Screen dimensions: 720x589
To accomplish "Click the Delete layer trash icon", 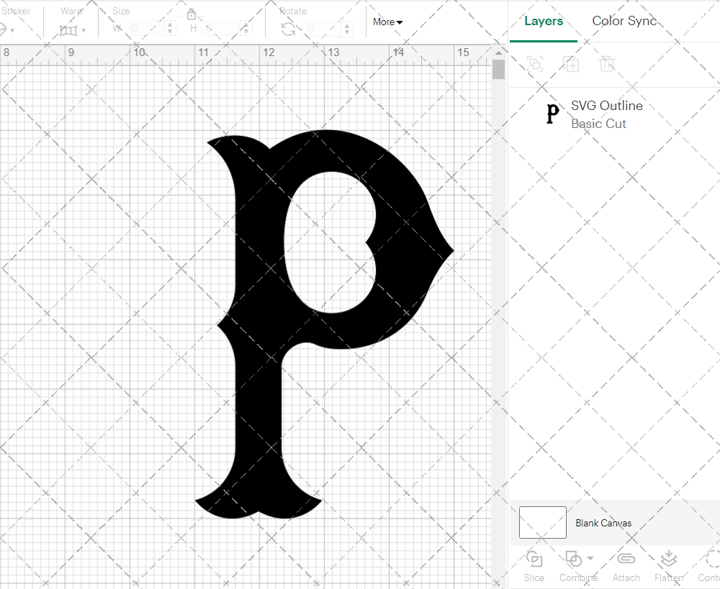I will [606, 64].
